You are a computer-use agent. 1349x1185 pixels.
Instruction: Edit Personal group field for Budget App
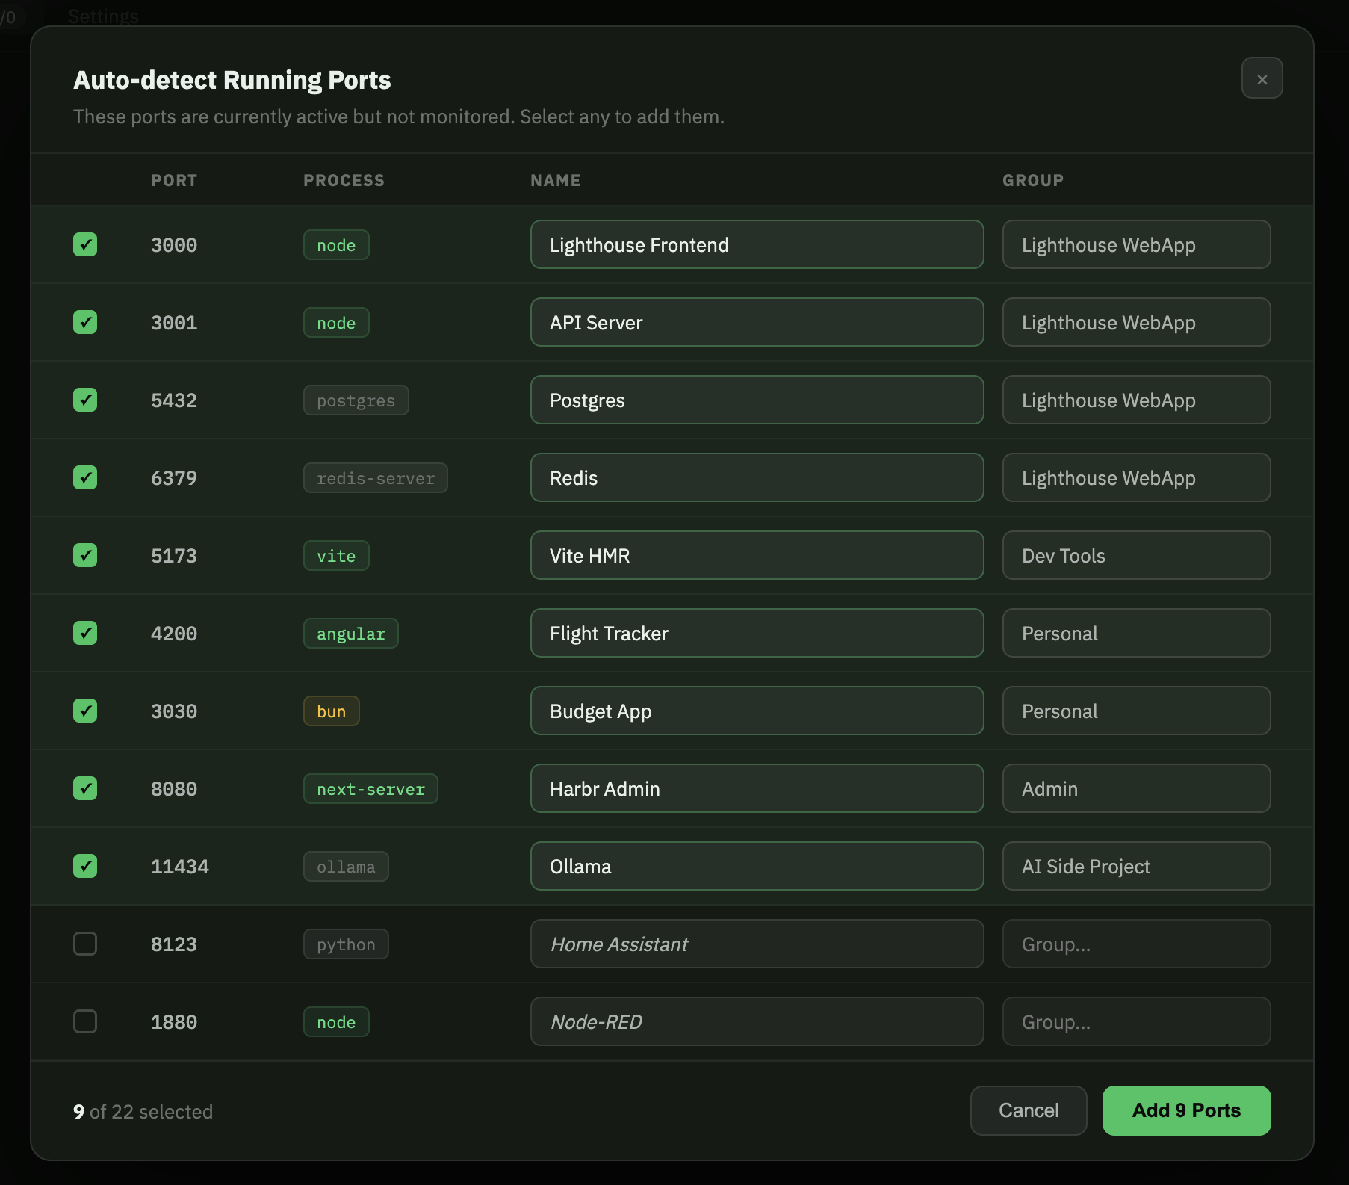(1136, 711)
